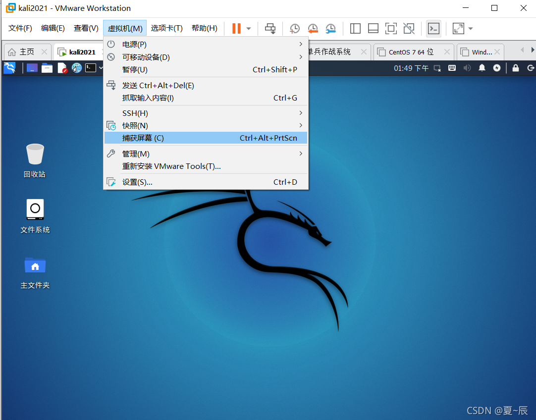Open 设置(S)... from the menu

(x=206, y=182)
